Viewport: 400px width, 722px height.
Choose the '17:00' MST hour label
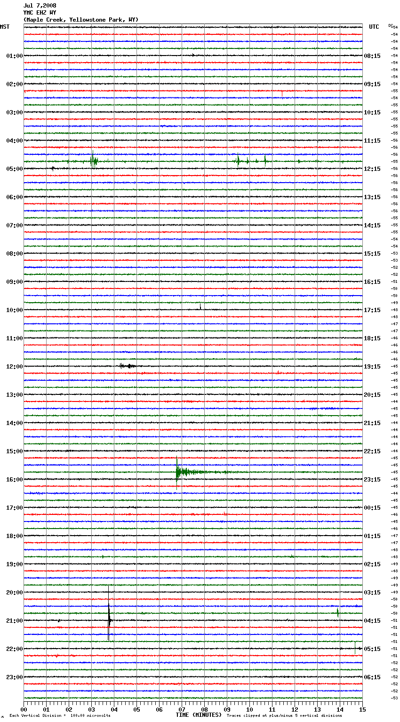(x=15, y=508)
